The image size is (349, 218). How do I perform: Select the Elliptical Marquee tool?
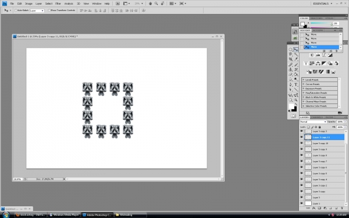click(x=291, y=49)
